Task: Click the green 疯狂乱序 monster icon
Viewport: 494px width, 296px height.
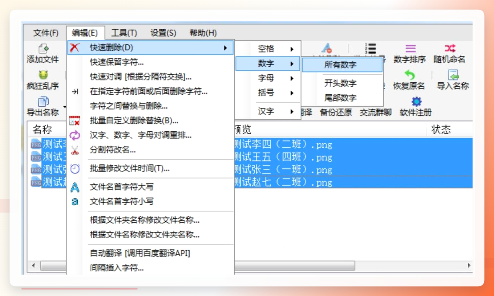Action: click(x=43, y=75)
